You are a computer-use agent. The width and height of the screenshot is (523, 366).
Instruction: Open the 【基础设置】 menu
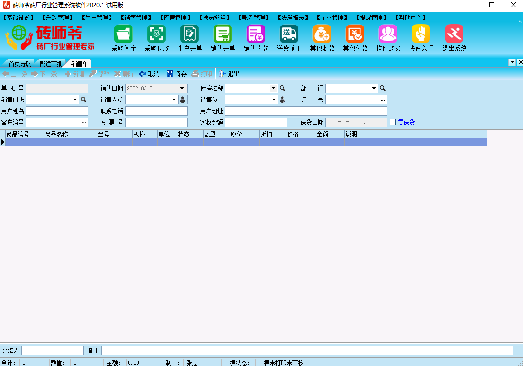19,17
